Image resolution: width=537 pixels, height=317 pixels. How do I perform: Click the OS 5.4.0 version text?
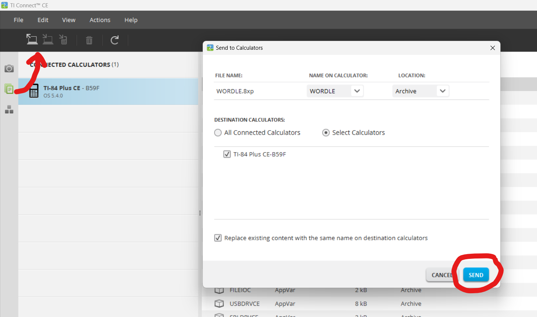click(x=53, y=96)
